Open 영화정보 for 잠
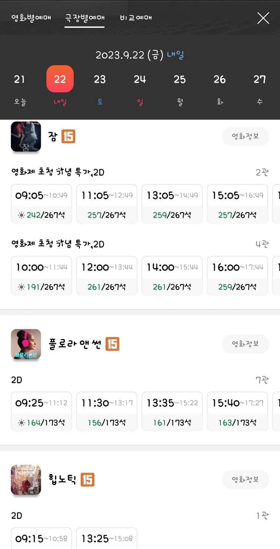The width and height of the screenshot is (280, 549). pyautogui.click(x=245, y=136)
